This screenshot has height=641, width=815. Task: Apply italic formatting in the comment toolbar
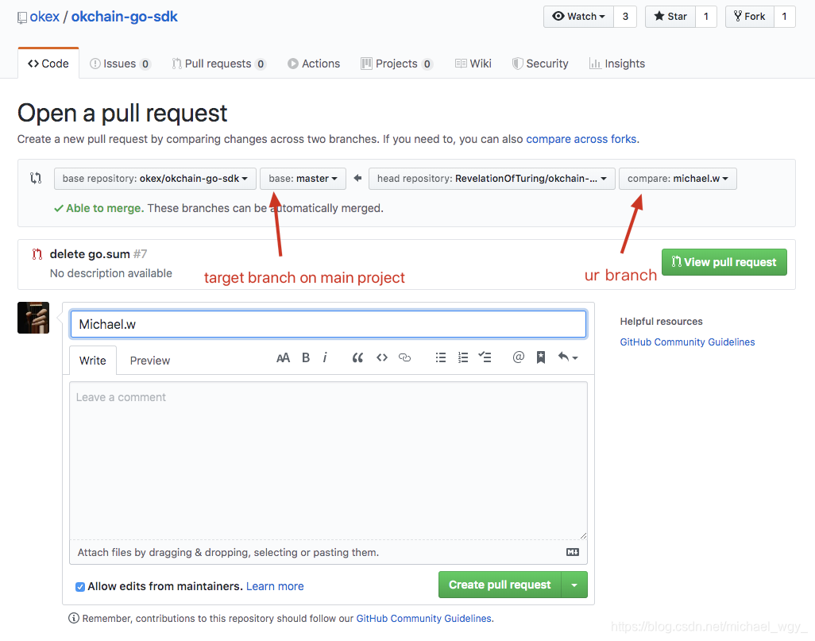click(325, 357)
